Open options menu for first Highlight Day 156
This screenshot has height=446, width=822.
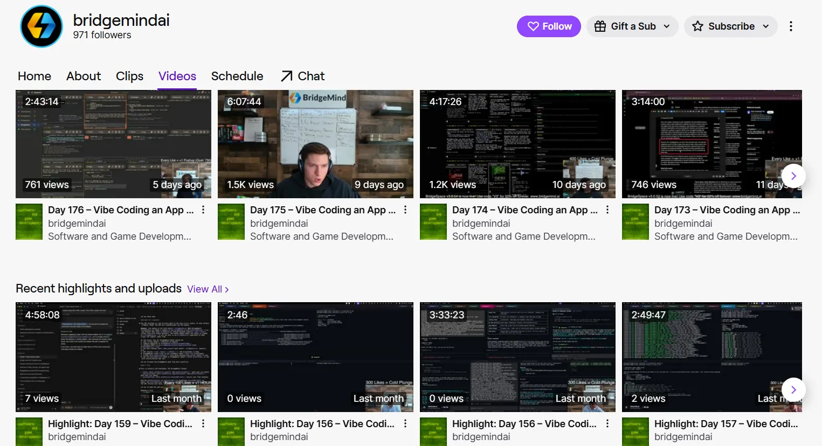[x=405, y=424]
